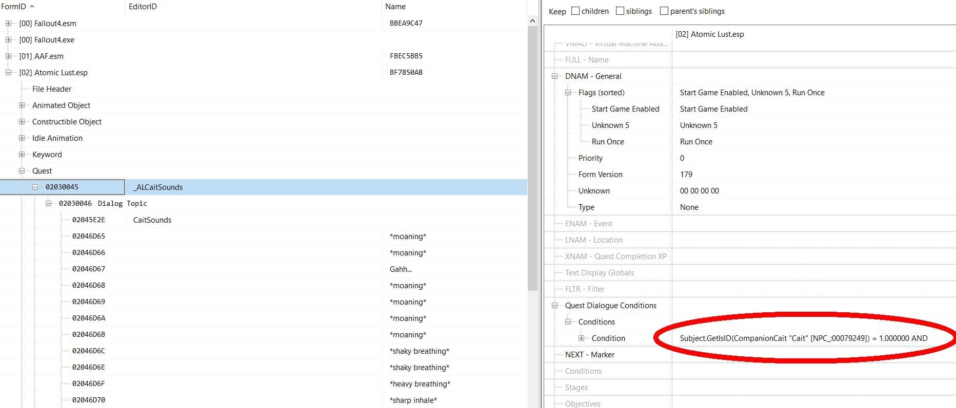Expand the [00] Fallout4.exe node
Viewport: 956px width, 408px height.
pyautogui.click(x=8, y=40)
